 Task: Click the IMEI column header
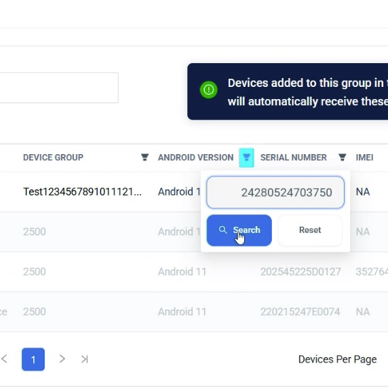(x=364, y=158)
